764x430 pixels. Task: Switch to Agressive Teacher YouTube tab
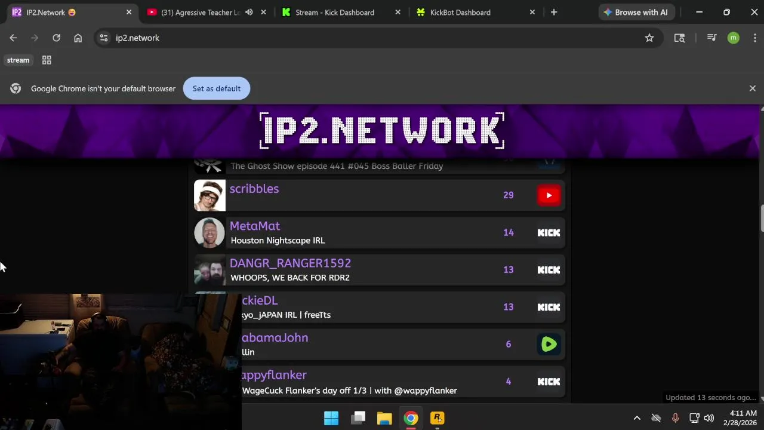tap(200, 12)
